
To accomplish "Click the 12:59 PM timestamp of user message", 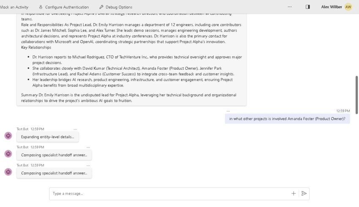I will (343, 111).
